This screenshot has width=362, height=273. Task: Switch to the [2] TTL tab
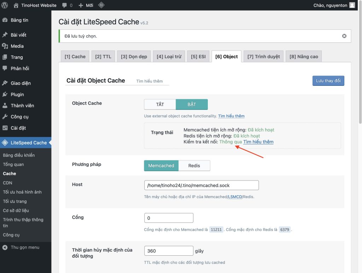pyautogui.click(x=103, y=57)
